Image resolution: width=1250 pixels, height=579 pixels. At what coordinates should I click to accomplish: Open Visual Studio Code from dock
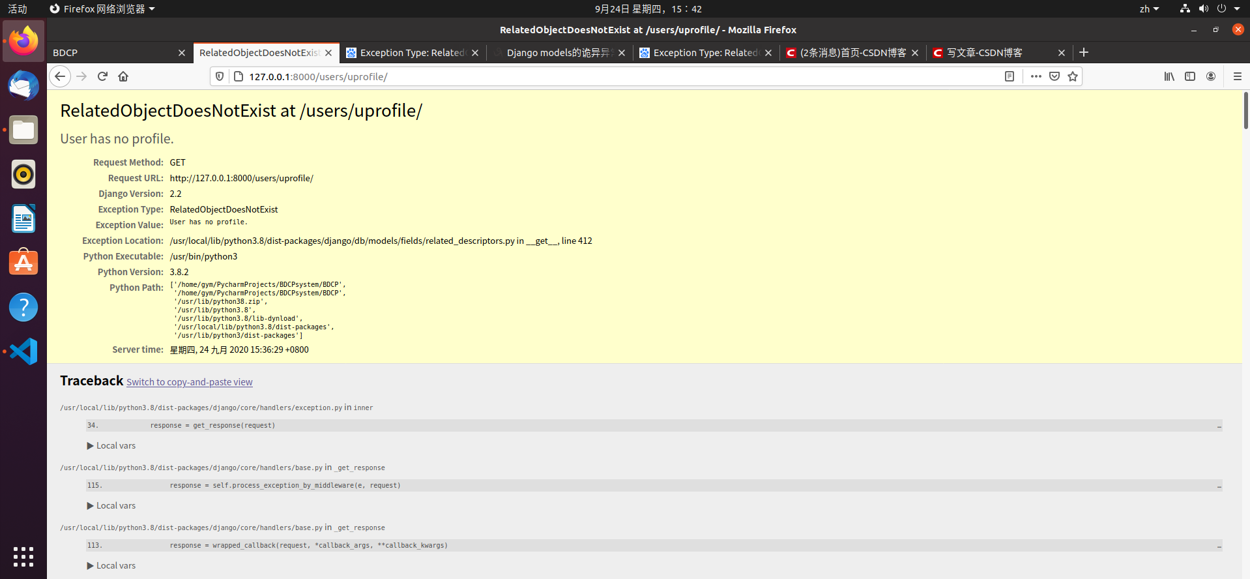click(23, 351)
